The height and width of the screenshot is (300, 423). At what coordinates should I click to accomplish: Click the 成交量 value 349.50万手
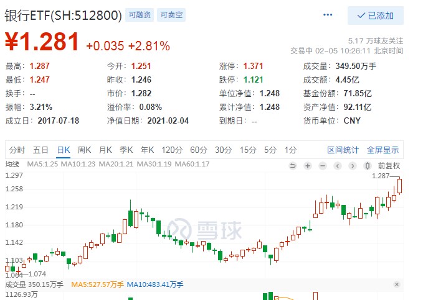356,66
